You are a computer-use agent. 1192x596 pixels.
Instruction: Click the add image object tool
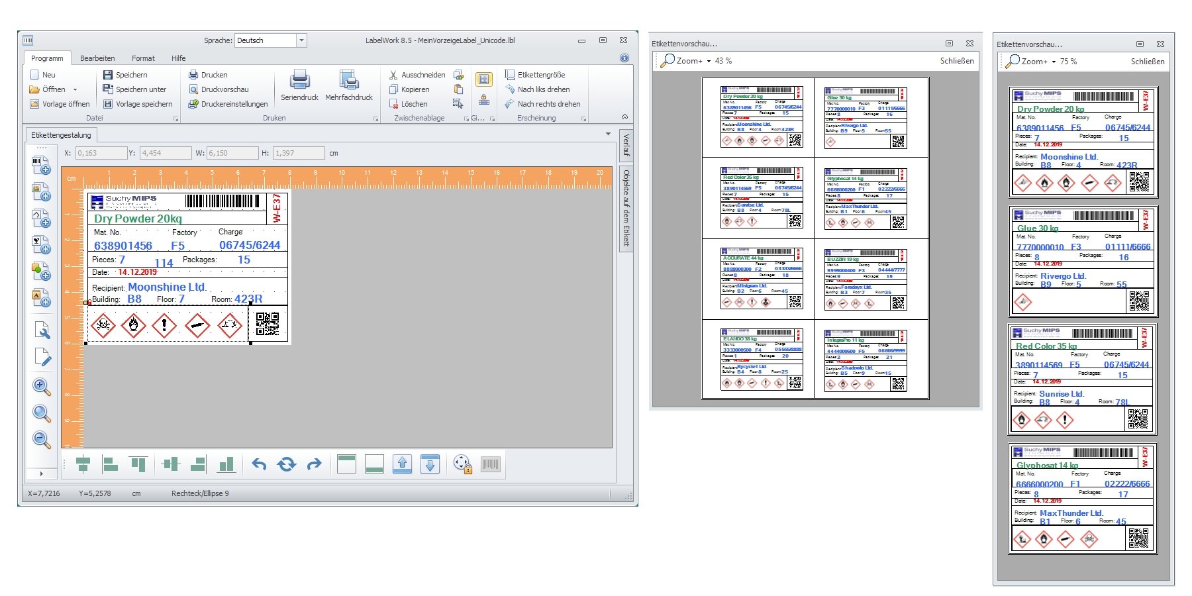[x=41, y=191]
